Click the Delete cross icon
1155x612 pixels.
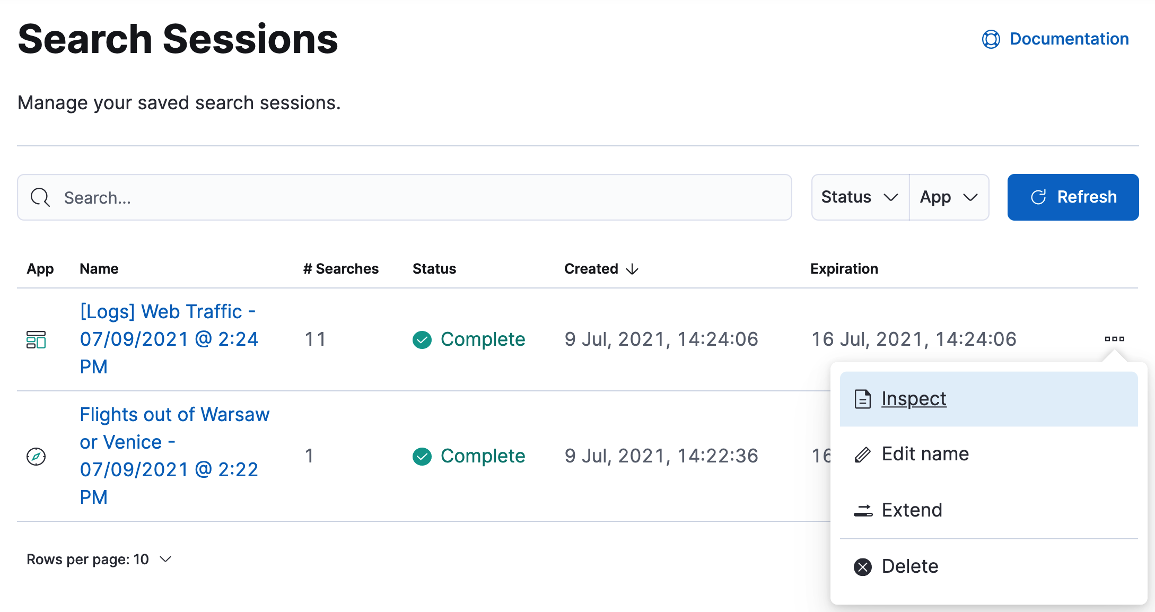[x=863, y=566]
